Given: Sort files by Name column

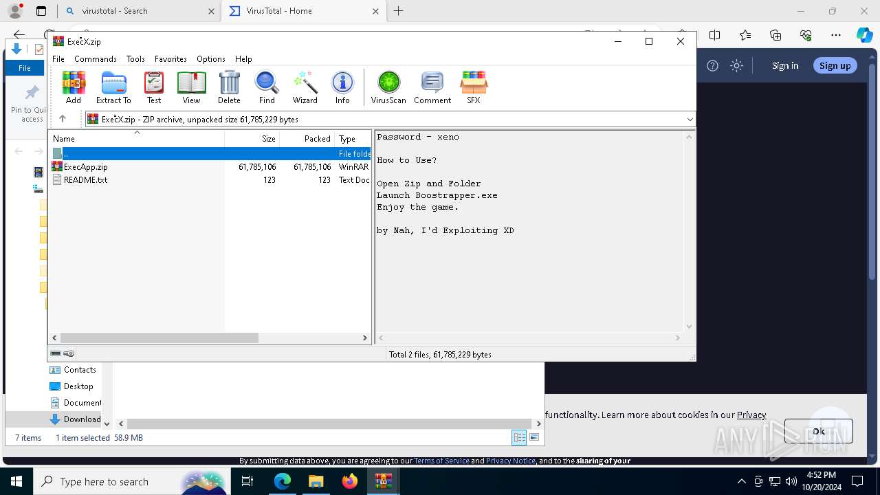Looking at the screenshot, I should tap(137, 138).
